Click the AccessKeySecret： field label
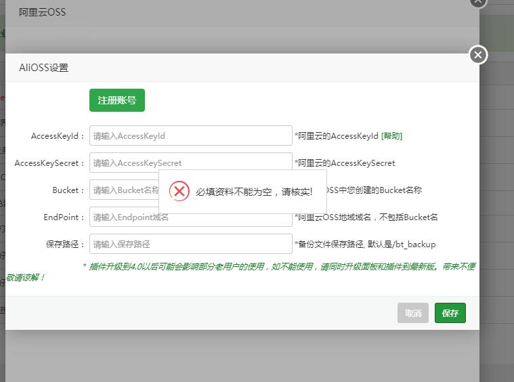The image size is (514, 382). click(x=49, y=163)
